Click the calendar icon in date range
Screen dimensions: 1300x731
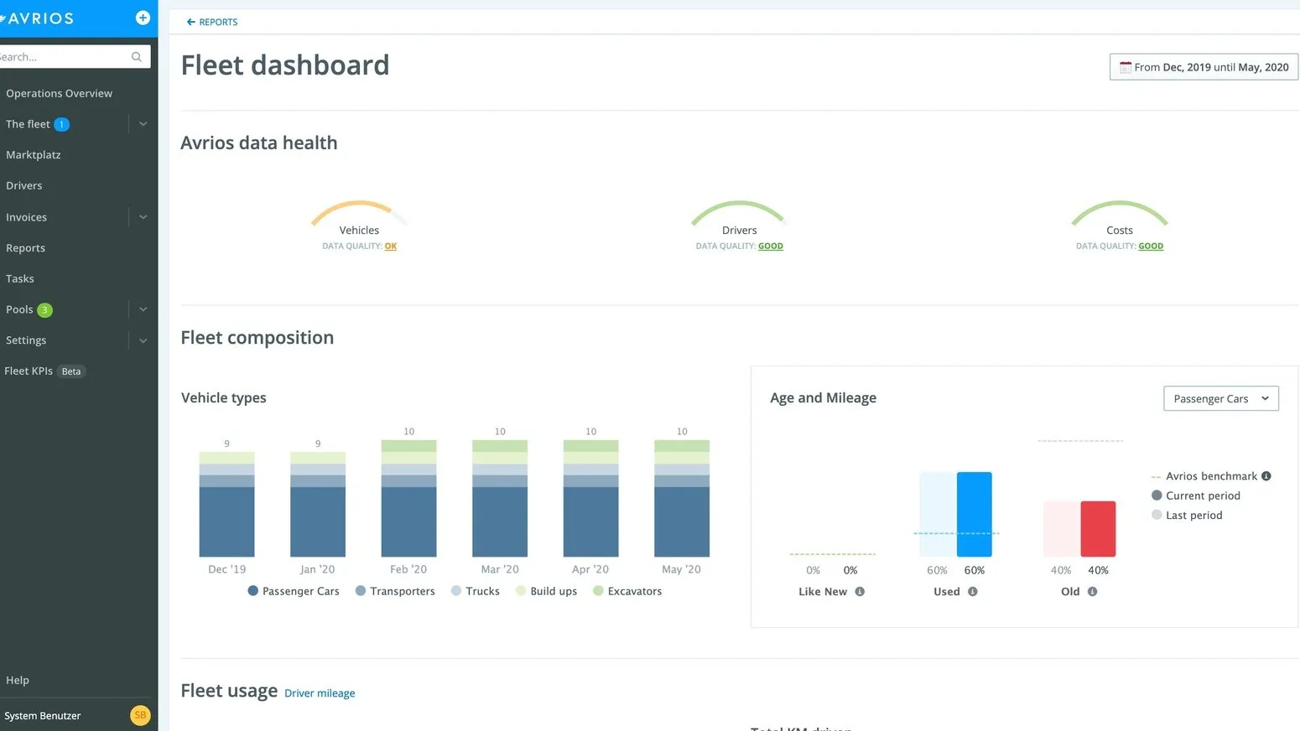[1126, 67]
